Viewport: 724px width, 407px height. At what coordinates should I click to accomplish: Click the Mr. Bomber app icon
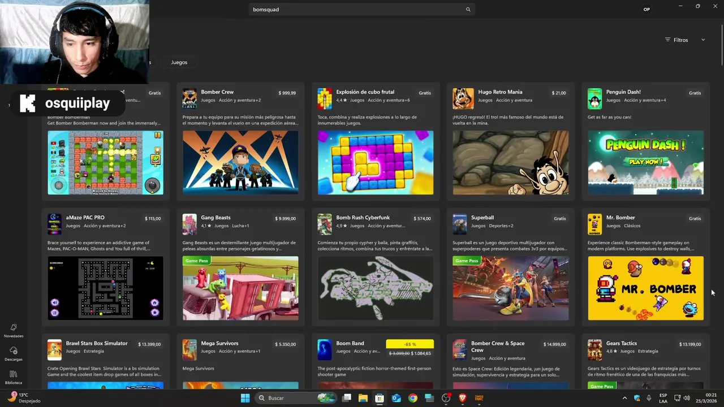click(594, 224)
